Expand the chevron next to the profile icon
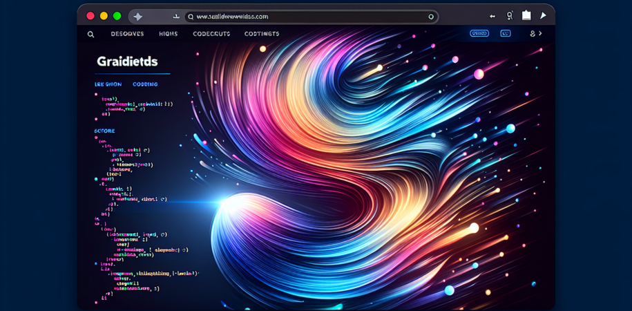This screenshot has height=311, width=632. coord(540,33)
